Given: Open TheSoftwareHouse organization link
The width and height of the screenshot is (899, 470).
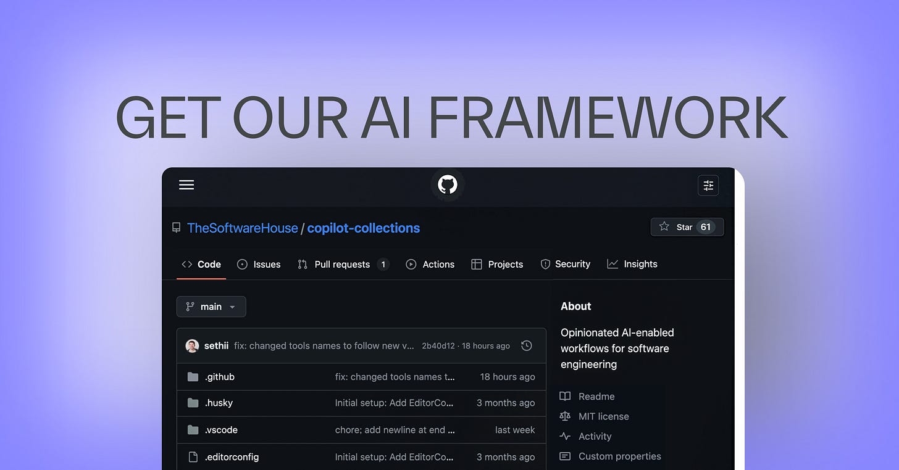Looking at the screenshot, I should [243, 228].
